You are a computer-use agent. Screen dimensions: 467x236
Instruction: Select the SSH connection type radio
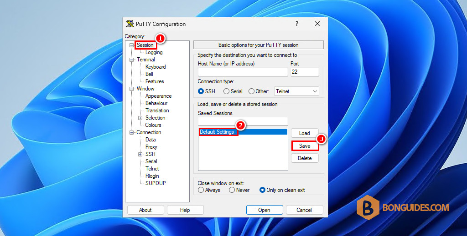tap(201, 91)
